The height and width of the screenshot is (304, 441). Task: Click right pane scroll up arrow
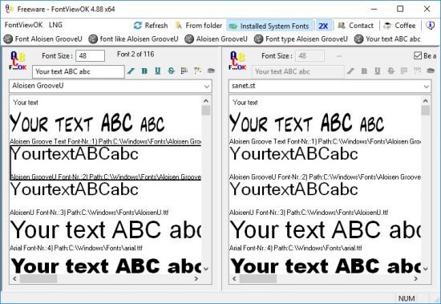(426, 101)
